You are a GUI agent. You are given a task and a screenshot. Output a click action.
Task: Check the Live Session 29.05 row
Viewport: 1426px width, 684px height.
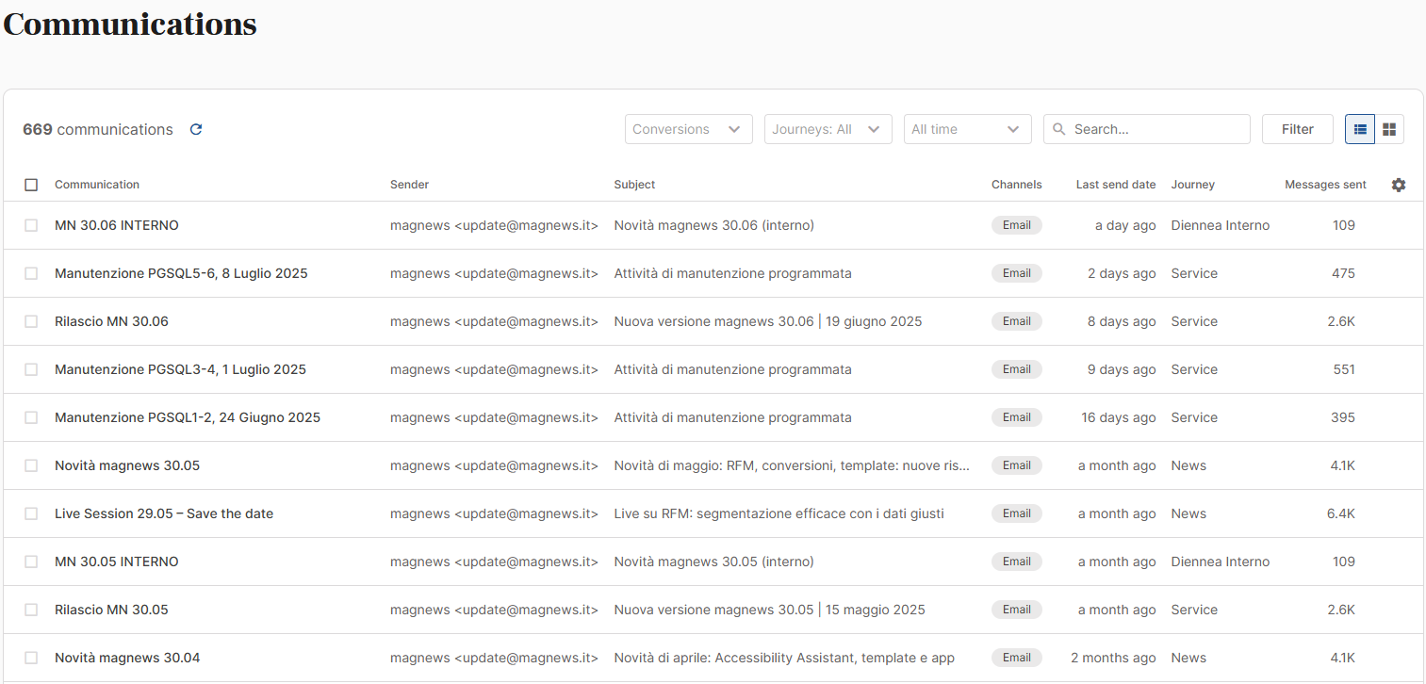[31, 513]
